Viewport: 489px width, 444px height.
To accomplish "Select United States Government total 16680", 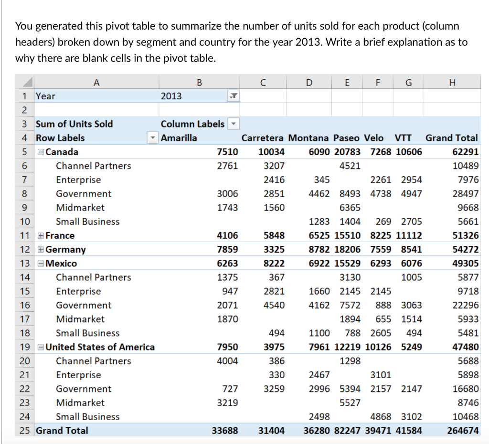I will (465, 389).
